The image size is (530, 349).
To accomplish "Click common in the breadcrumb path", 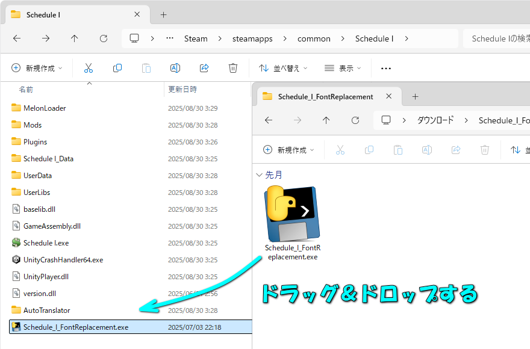I will [x=314, y=39].
